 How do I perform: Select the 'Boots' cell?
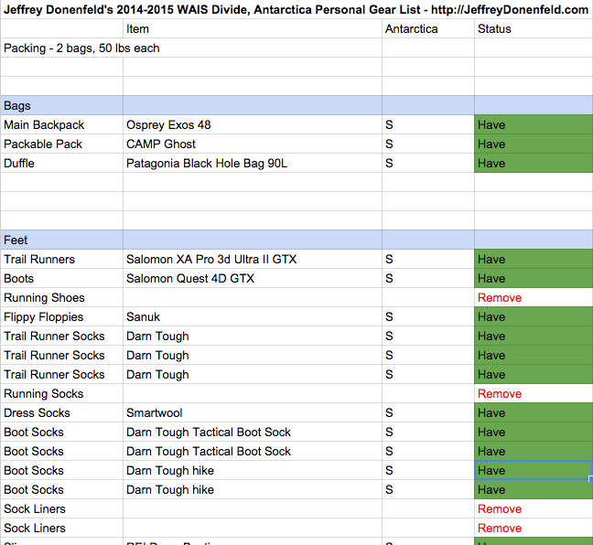[x=61, y=279]
